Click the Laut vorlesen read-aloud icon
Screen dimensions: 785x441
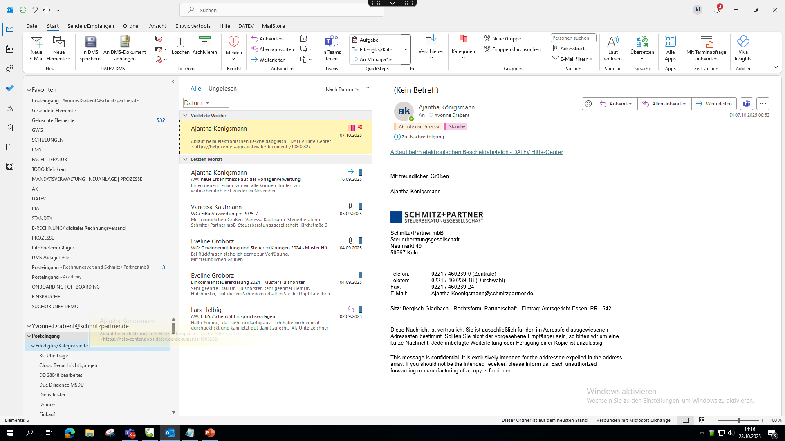(x=613, y=42)
